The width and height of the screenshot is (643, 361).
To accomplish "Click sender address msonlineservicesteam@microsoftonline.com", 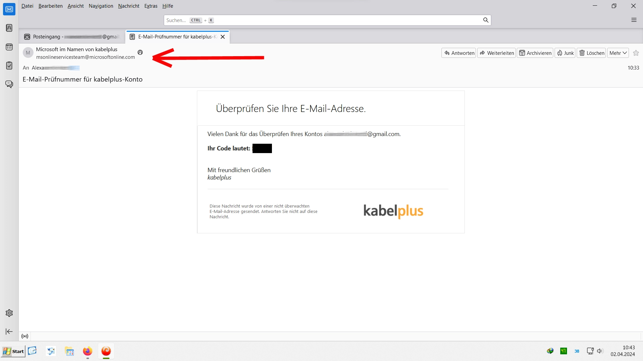I will 85,57.
